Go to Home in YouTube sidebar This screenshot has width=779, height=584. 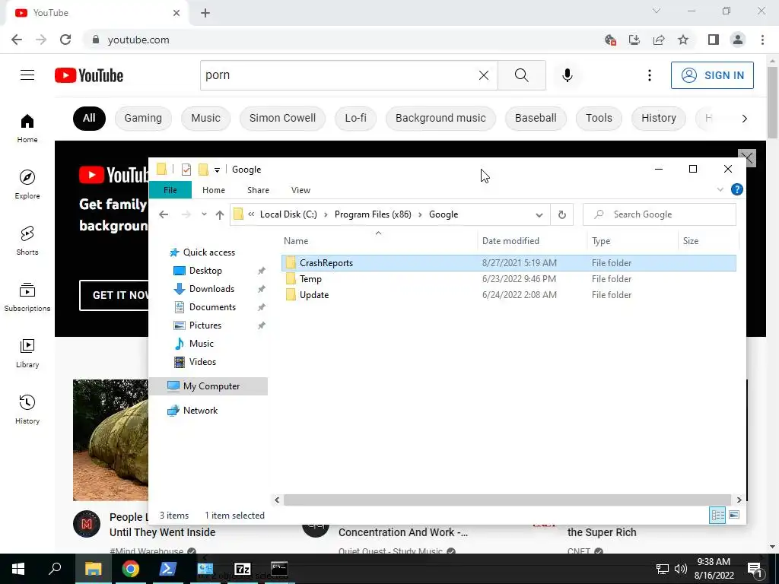pos(27,128)
